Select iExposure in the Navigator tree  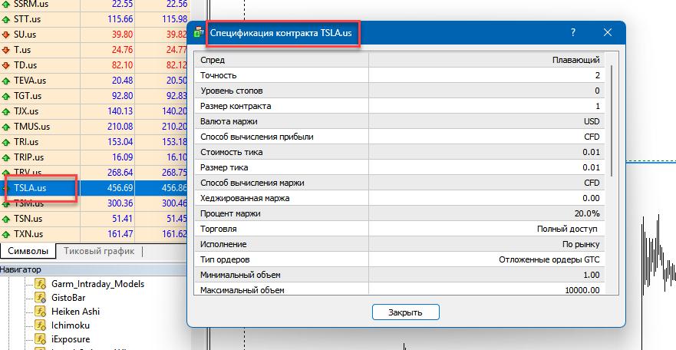coord(72,339)
